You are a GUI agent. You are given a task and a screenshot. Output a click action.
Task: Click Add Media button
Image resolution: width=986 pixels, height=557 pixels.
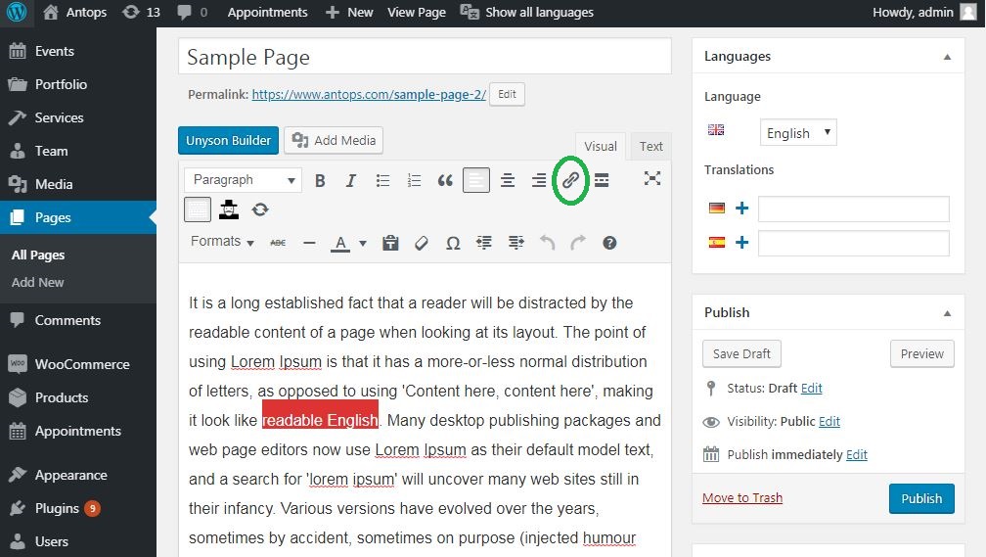pyautogui.click(x=334, y=140)
